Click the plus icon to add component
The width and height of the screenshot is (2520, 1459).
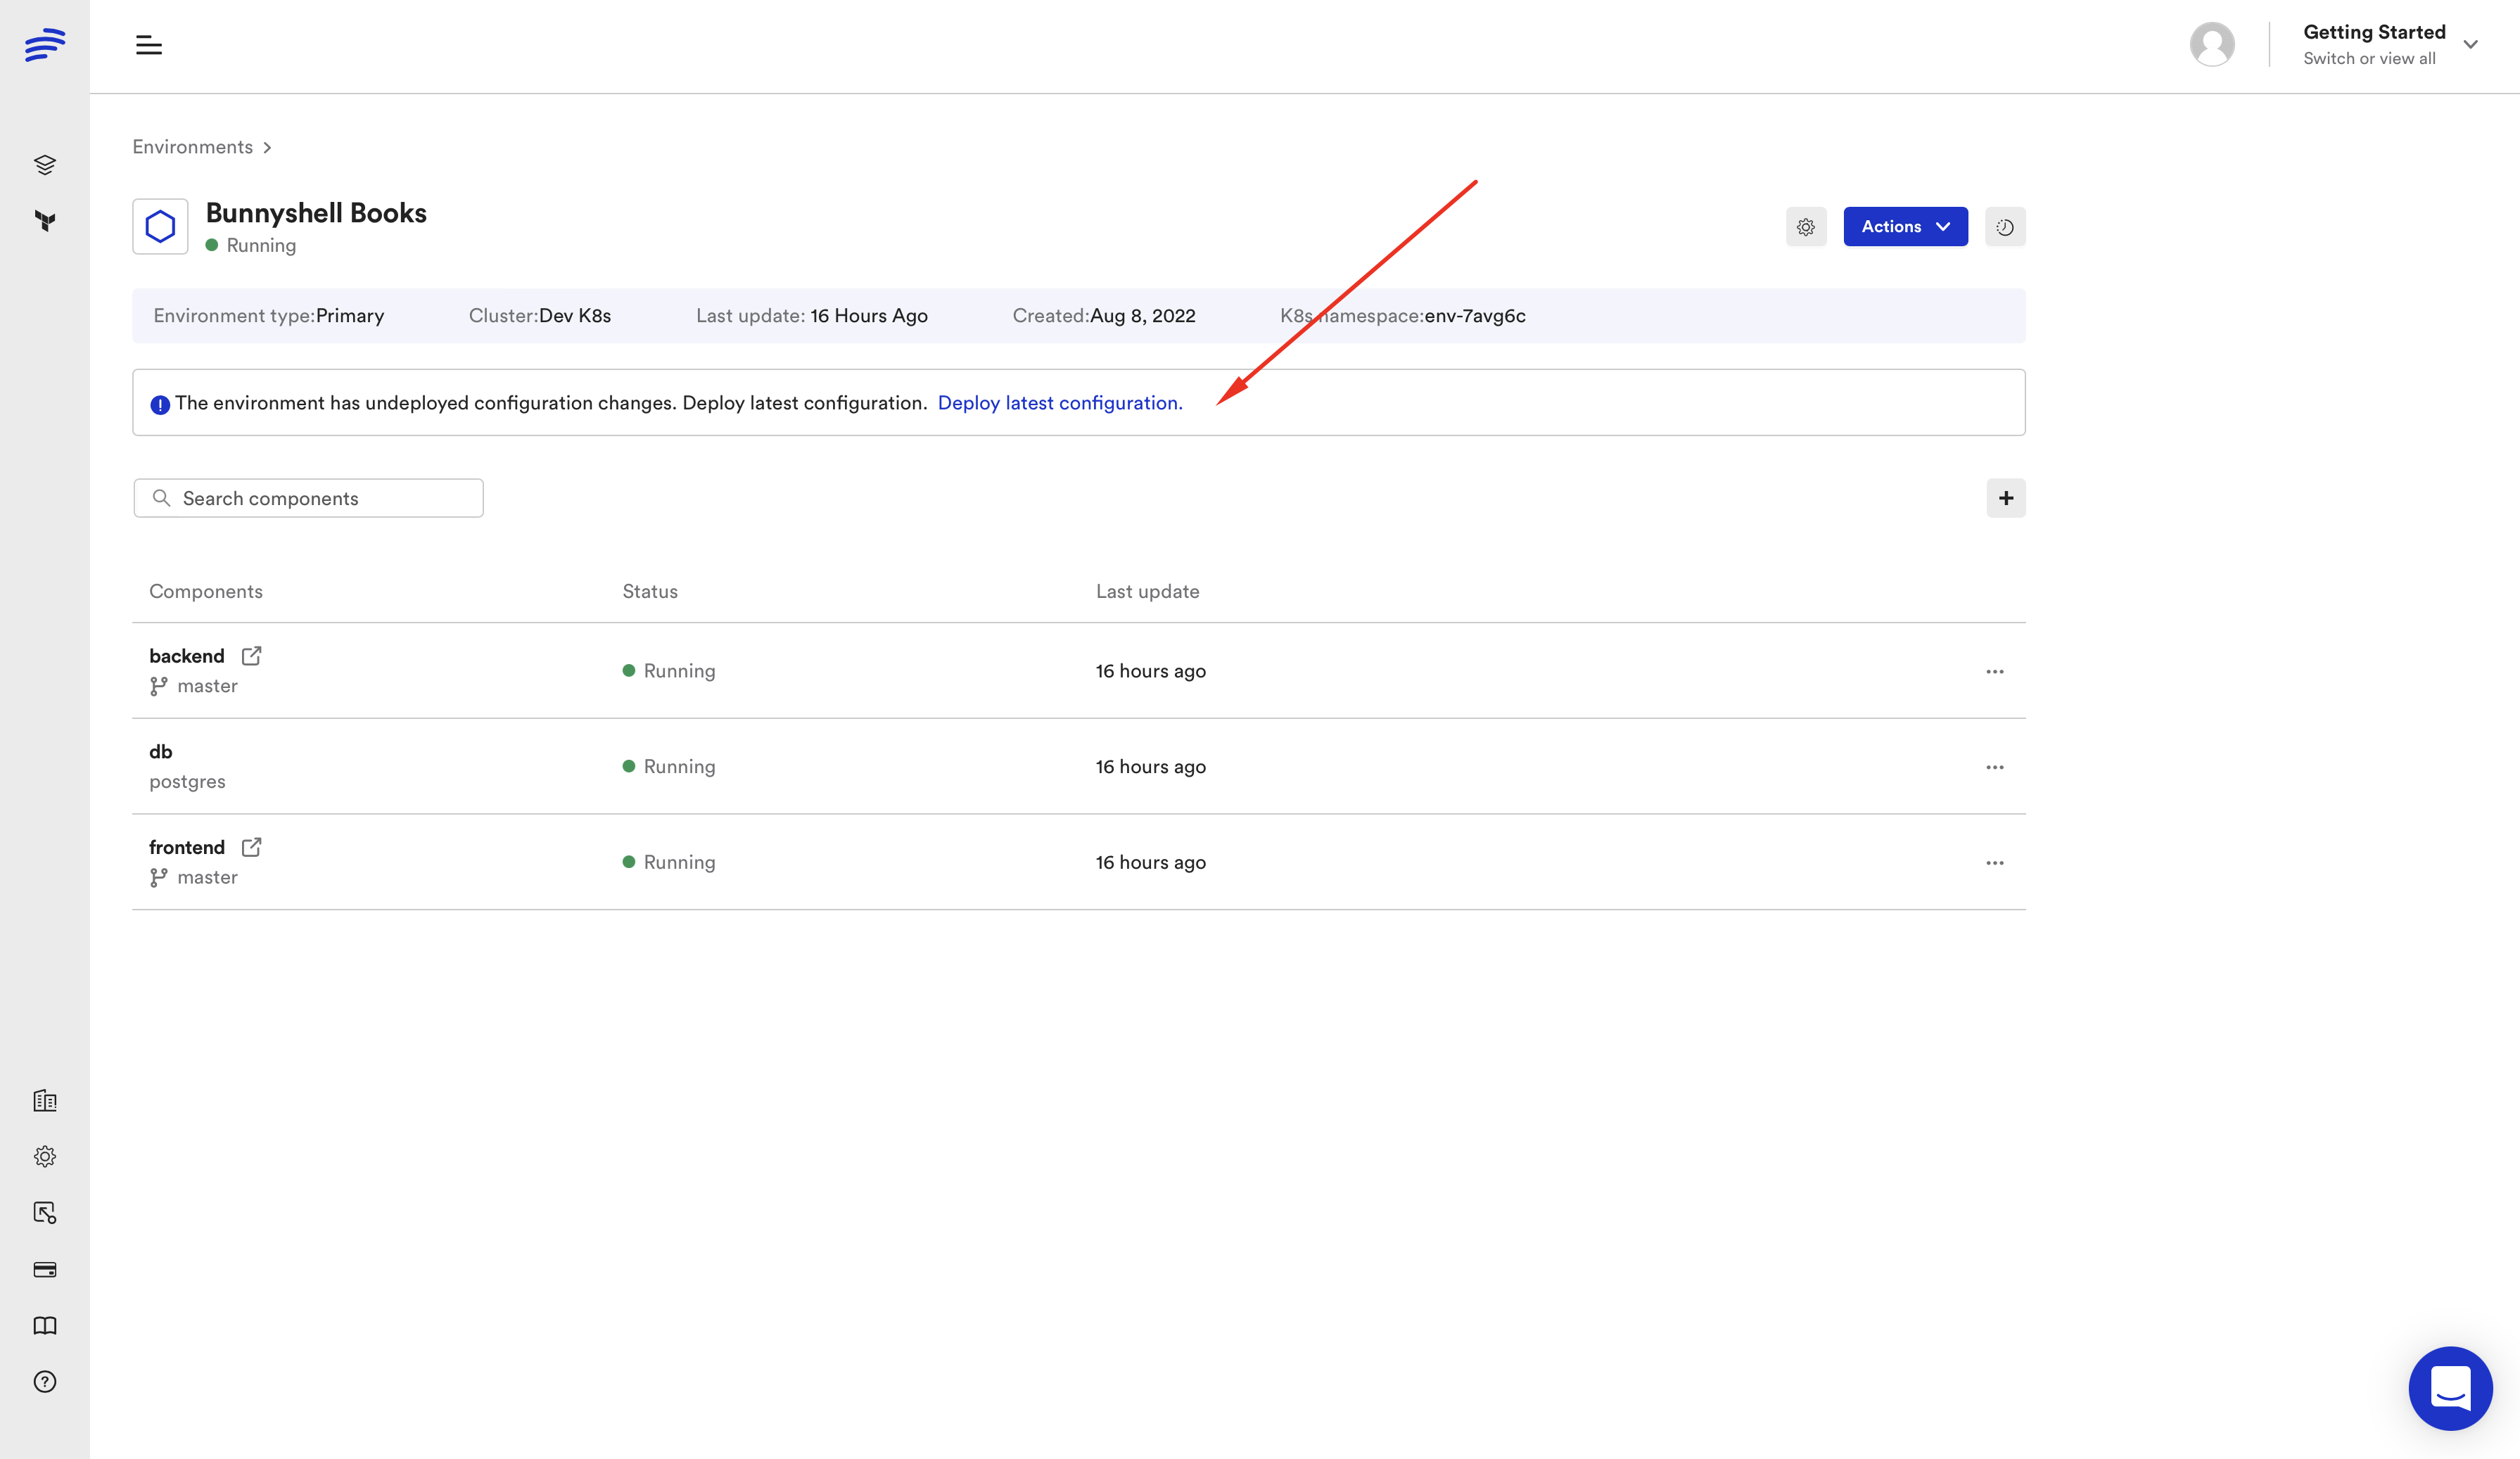pos(2006,498)
